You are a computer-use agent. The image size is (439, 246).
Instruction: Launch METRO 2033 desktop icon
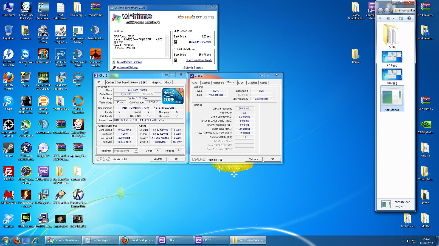pyautogui.click(x=9, y=197)
